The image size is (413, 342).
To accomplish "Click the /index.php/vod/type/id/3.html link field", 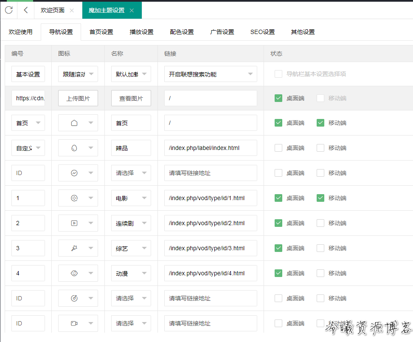I will pos(211,248).
